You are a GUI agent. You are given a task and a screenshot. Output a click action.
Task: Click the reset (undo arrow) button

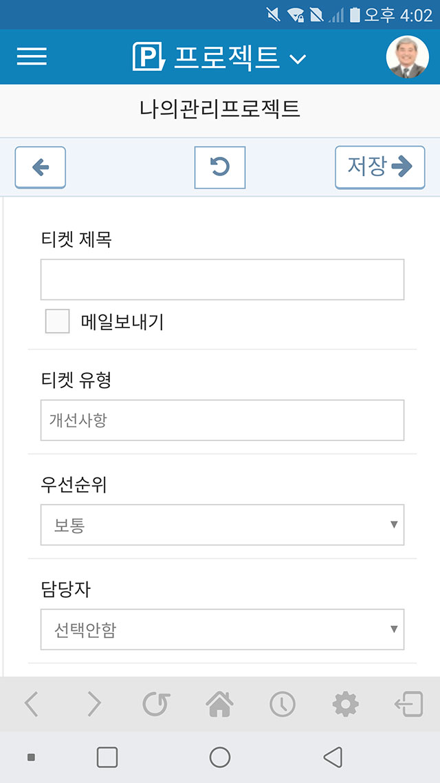click(220, 167)
